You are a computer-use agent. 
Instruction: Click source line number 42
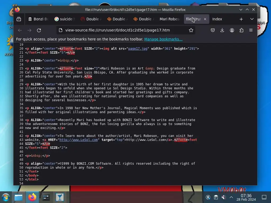[x=21, y=136]
